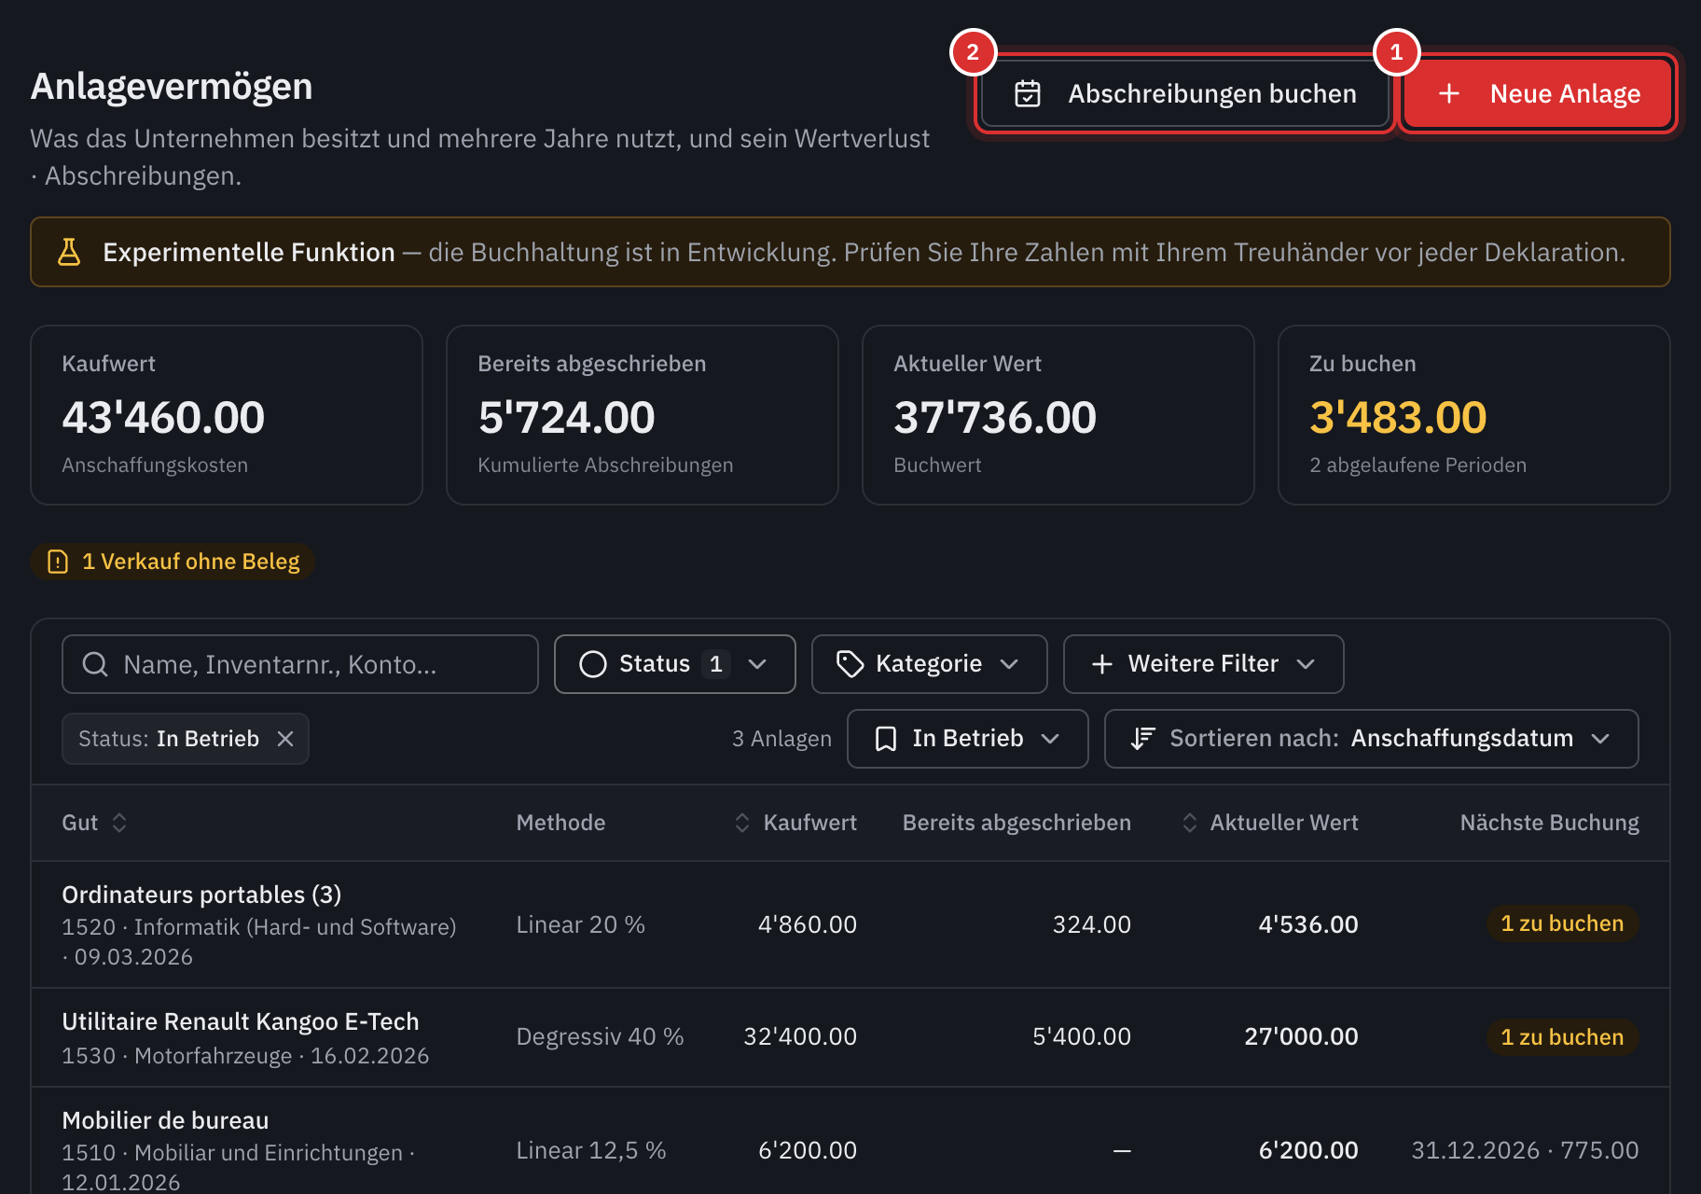Image resolution: width=1701 pixels, height=1194 pixels.
Task: Expand the Weitere Filter dropdown
Action: pyautogui.click(x=1203, y=664)
